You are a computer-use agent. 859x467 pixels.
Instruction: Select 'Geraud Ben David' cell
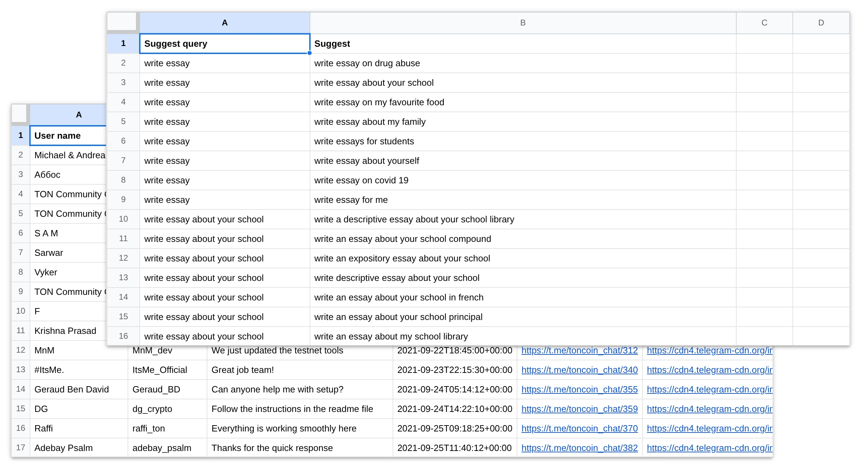(x=79, y=389)
